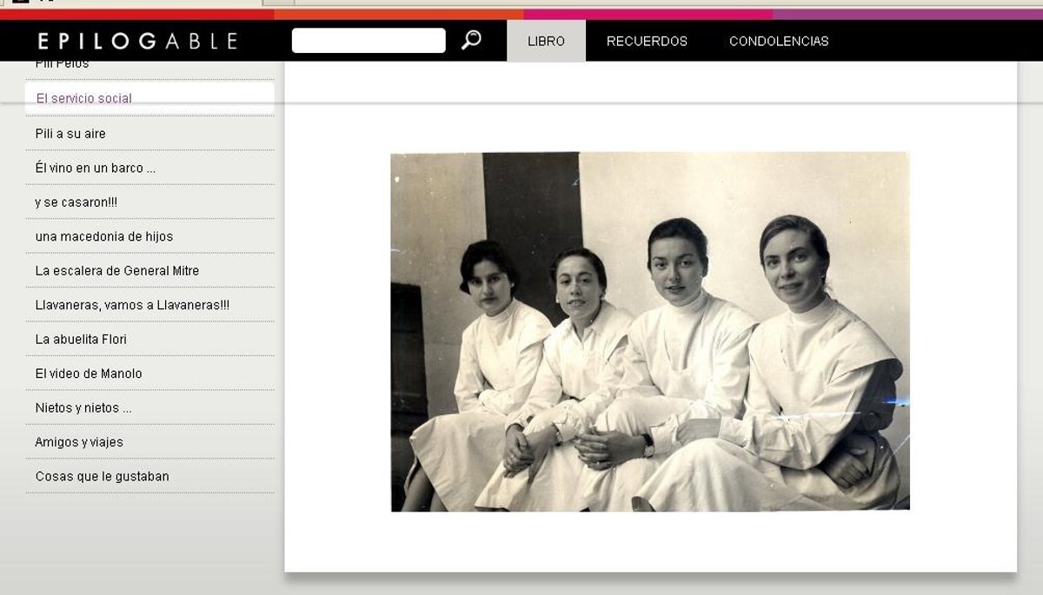Screen dimensions: 1043x595
Task: Select the El servicio social chapter
Action: 84,98
